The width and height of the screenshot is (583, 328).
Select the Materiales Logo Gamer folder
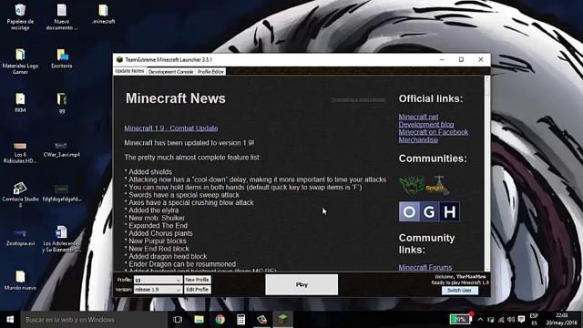click(x=20, y=61)
